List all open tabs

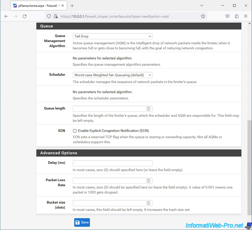pyautogui.click(x=202, y=6)
